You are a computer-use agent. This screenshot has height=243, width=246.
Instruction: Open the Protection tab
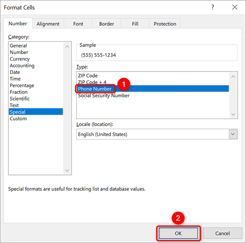(x=165, y=24)
